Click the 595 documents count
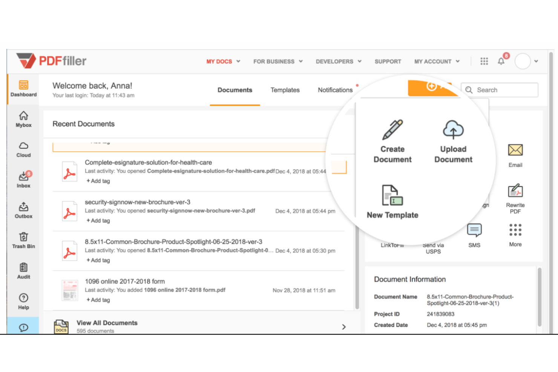558x372 pixels. [x=95, y=331]
